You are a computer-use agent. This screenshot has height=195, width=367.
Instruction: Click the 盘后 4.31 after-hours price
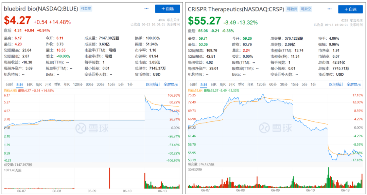tap(18, 31)
